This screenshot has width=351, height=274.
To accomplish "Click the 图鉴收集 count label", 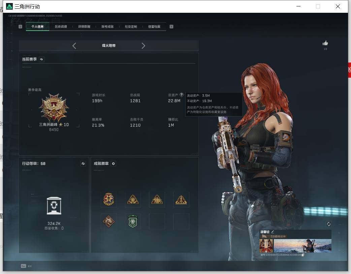I will click(x=54, y=228).
